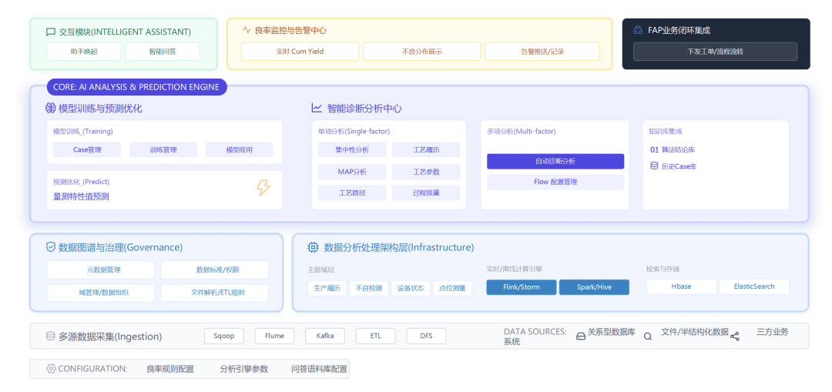Click the pulse icon beside 良率监控与告警中心
The width and height of the screenshot is (832, 392).
coord(247,30)
